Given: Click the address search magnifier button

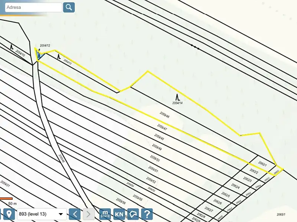Looking at the screenshot, I should pyautogui.click(x=69, y=7).
